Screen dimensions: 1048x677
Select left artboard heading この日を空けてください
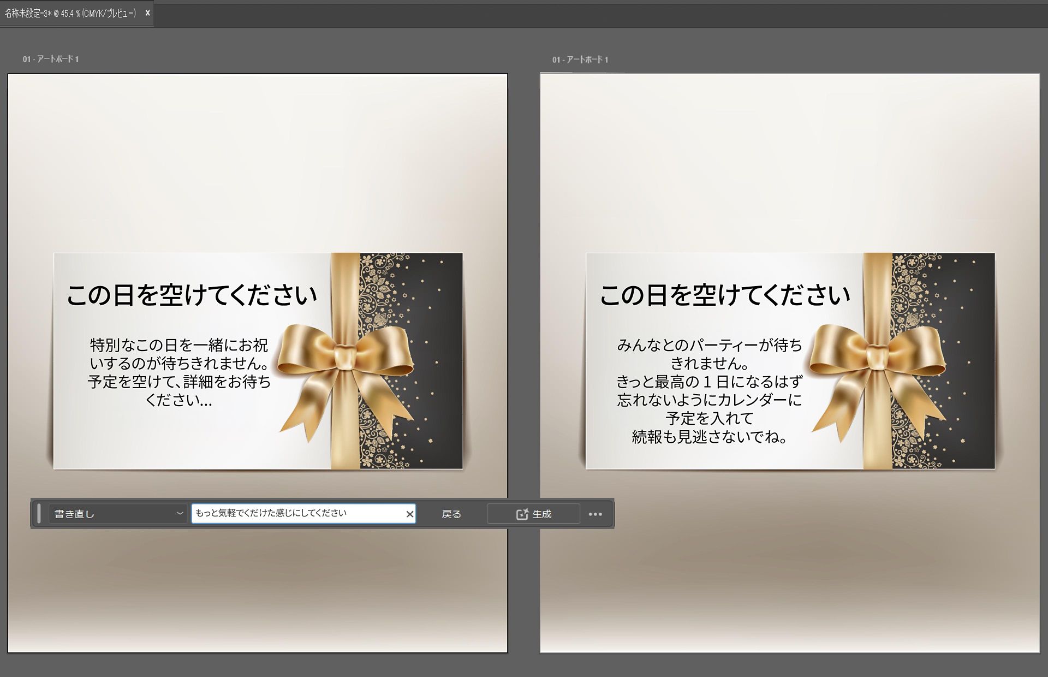pos(192,295)
